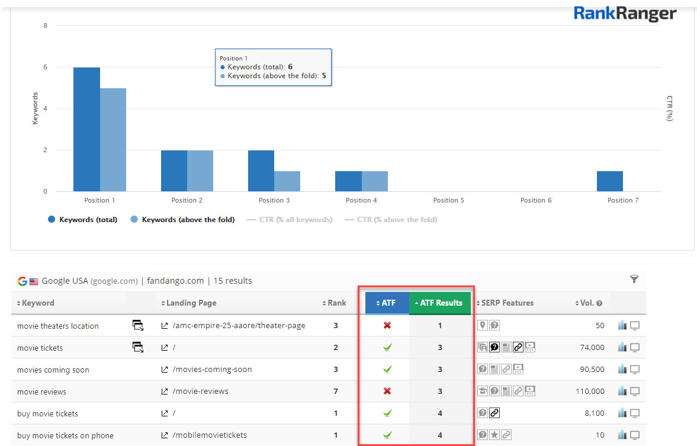Open the table filter funnel icon

(634, 279)
